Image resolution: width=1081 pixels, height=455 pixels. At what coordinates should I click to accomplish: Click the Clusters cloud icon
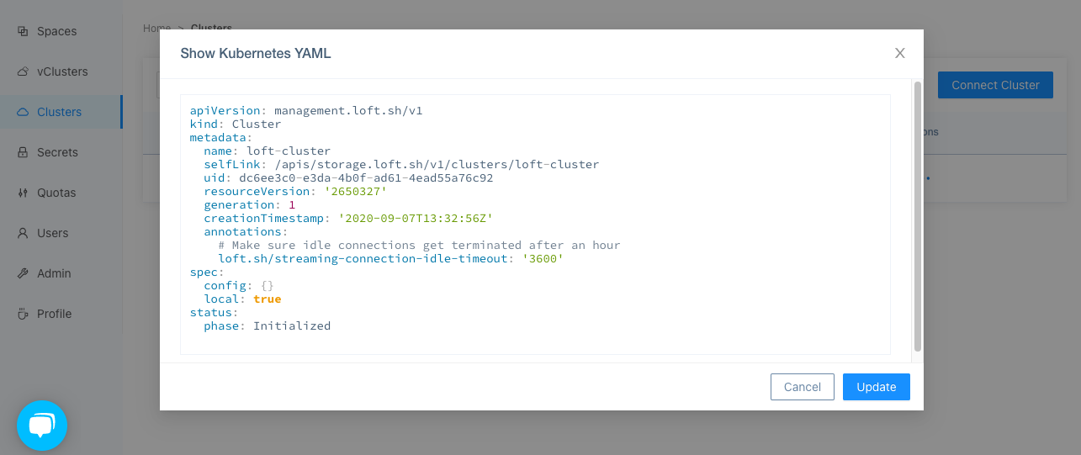click(23, 112)
